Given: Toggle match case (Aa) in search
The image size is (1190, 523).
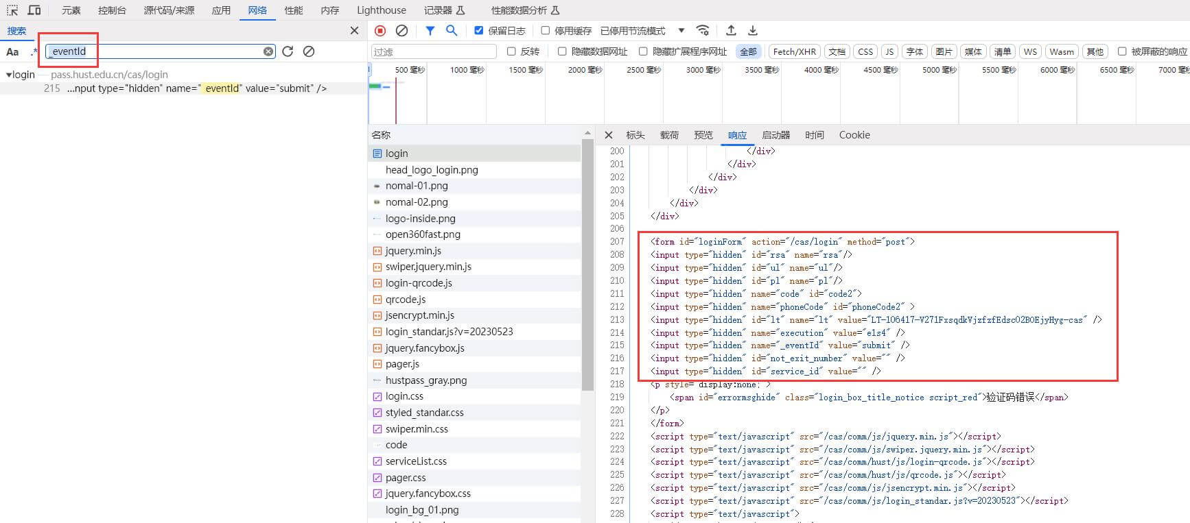Looking at the screenshot, I should [12, 51].
